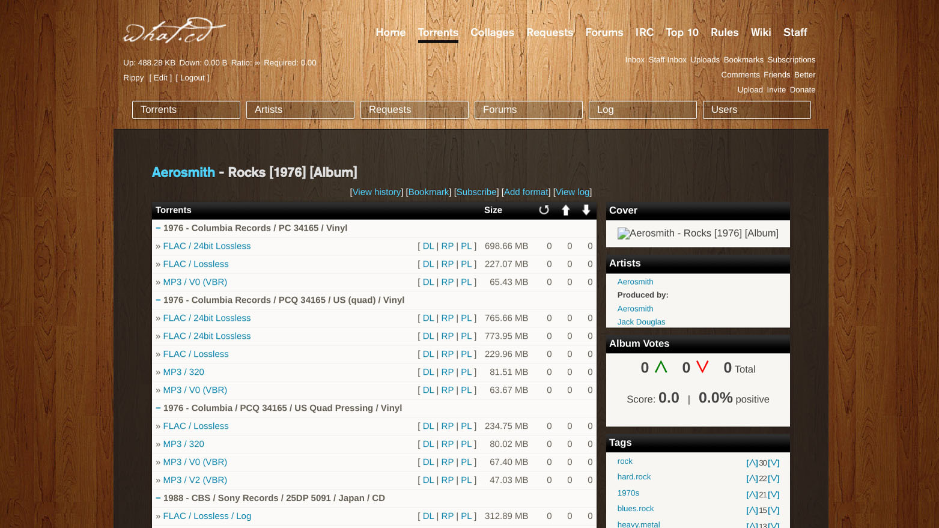
Task: Open the Bookmarks link
Action: (743, 60)
